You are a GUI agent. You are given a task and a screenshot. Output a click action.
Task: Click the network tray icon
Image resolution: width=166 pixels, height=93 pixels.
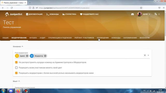coord(154,91)
